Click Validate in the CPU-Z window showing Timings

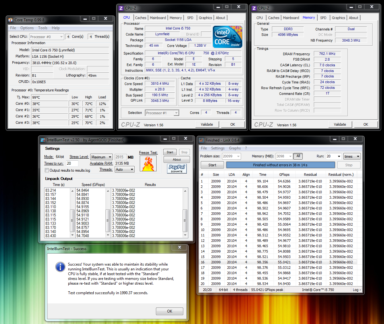tap(340, 124)
